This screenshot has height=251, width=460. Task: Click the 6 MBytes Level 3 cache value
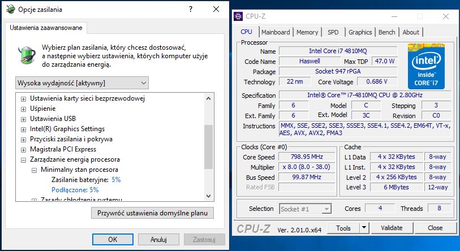click(x=396, y=187)
